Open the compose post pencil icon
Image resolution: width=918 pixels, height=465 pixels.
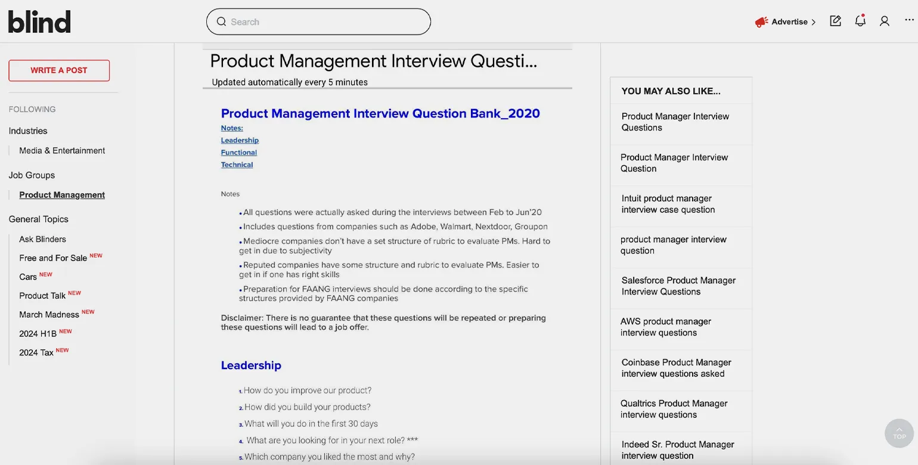pos(835,21)
